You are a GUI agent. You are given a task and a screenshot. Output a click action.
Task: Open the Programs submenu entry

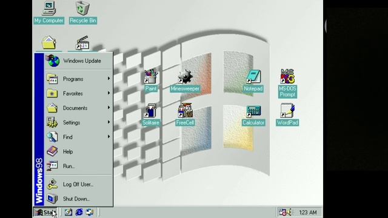[79, 79]
